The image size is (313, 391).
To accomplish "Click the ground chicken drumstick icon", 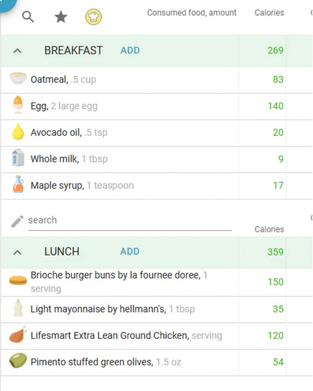I will click(18, 335).
